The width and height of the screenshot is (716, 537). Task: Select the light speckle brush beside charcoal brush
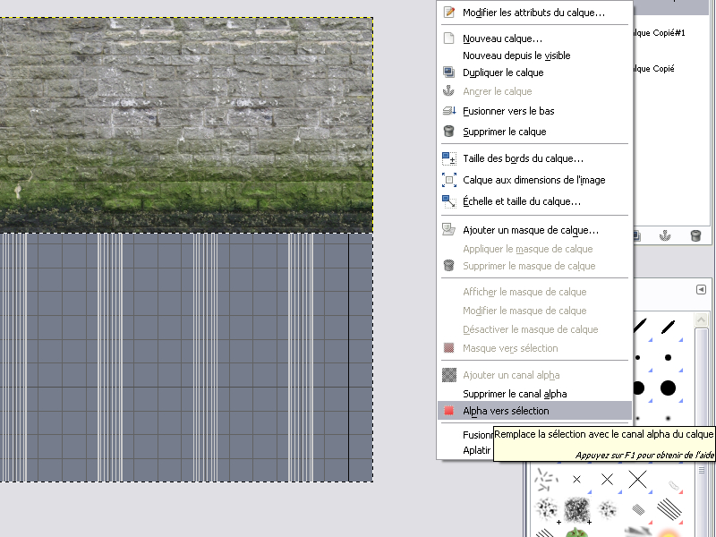click(608, 509)
